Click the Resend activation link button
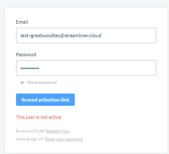The height and width of the screenshot is (154, 169). 45,100
